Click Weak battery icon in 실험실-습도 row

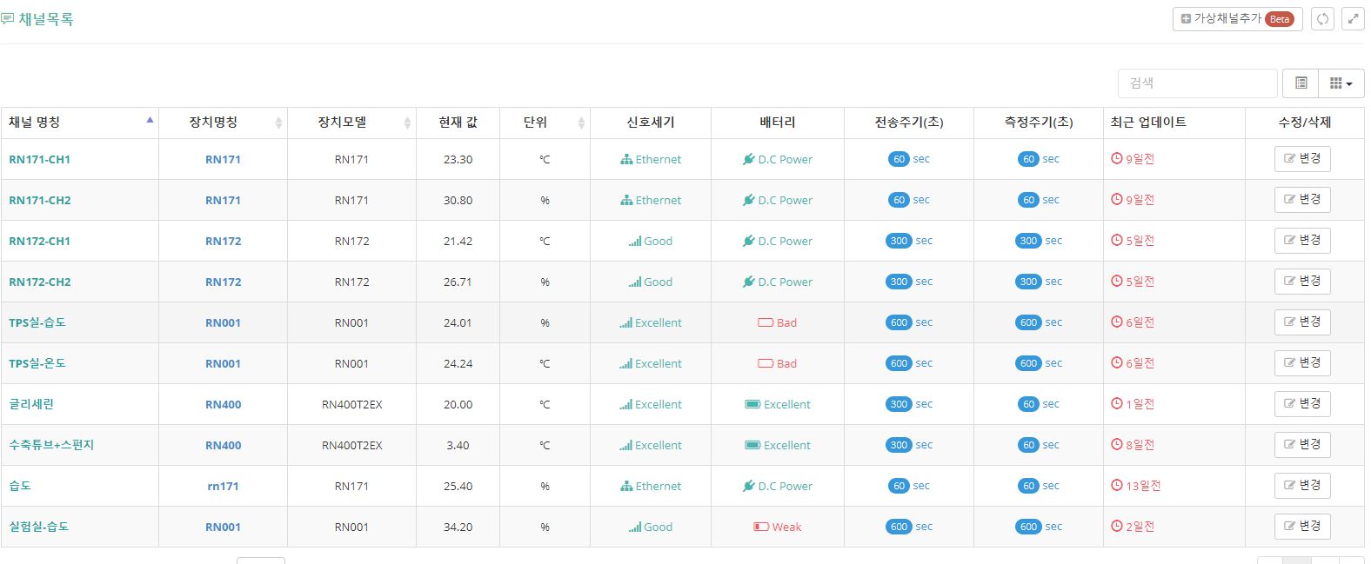click(761, 527)
